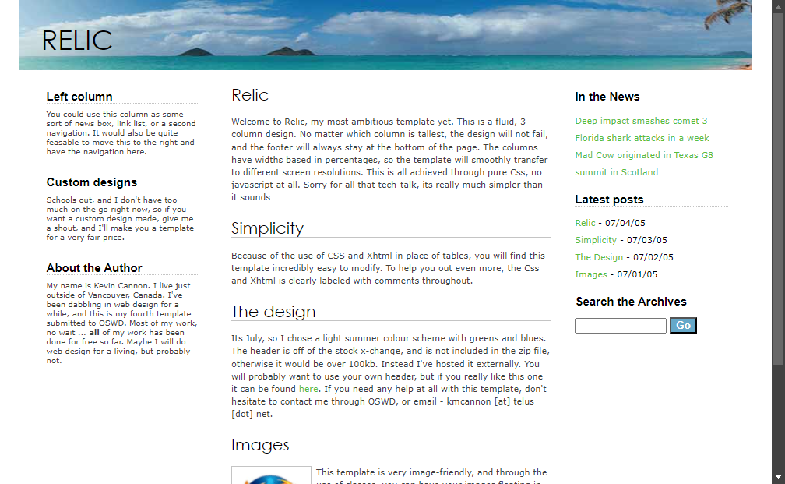Open the 'Deep impact smashes comet 3' news link
The height and width of the screenshot is (484, 785).
641,121
